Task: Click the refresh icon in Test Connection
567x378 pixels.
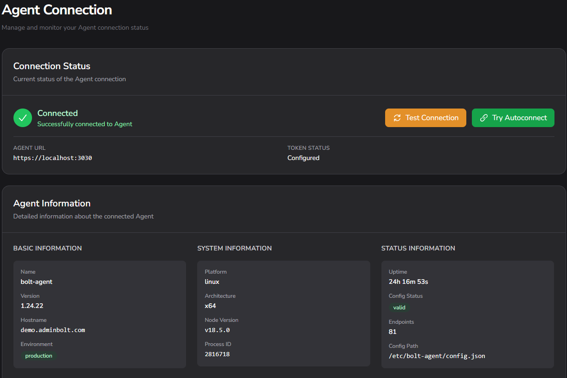Action: pos(397,118)
